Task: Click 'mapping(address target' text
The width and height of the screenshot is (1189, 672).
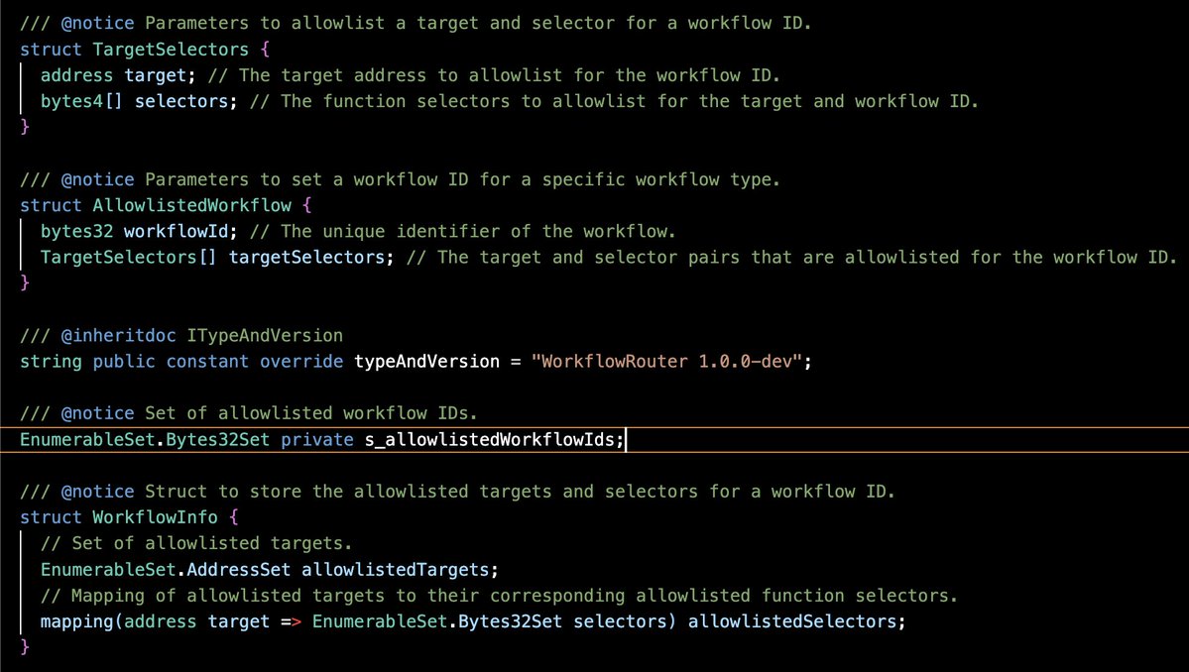Action: click(156, 621)
